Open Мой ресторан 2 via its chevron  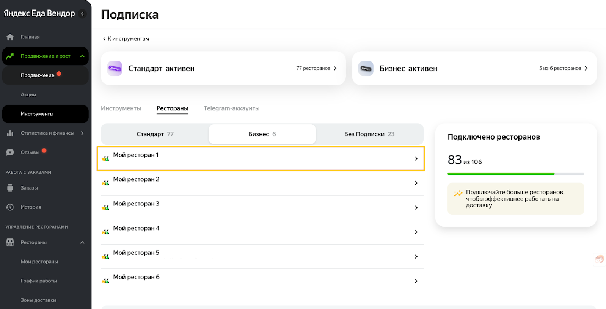click(416, 183)
